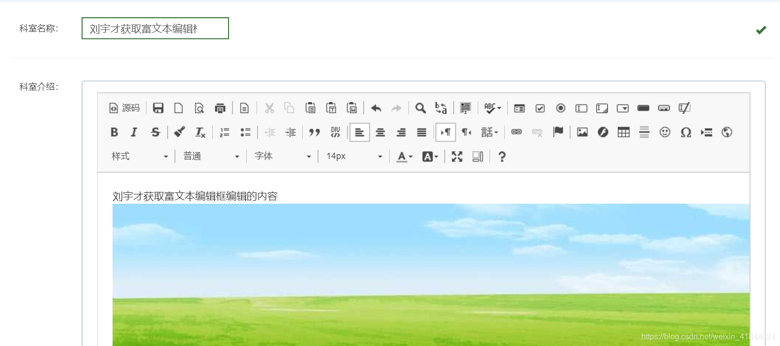Select Align Right
Screen dimensions: 780x346
(x=401, y=132)
